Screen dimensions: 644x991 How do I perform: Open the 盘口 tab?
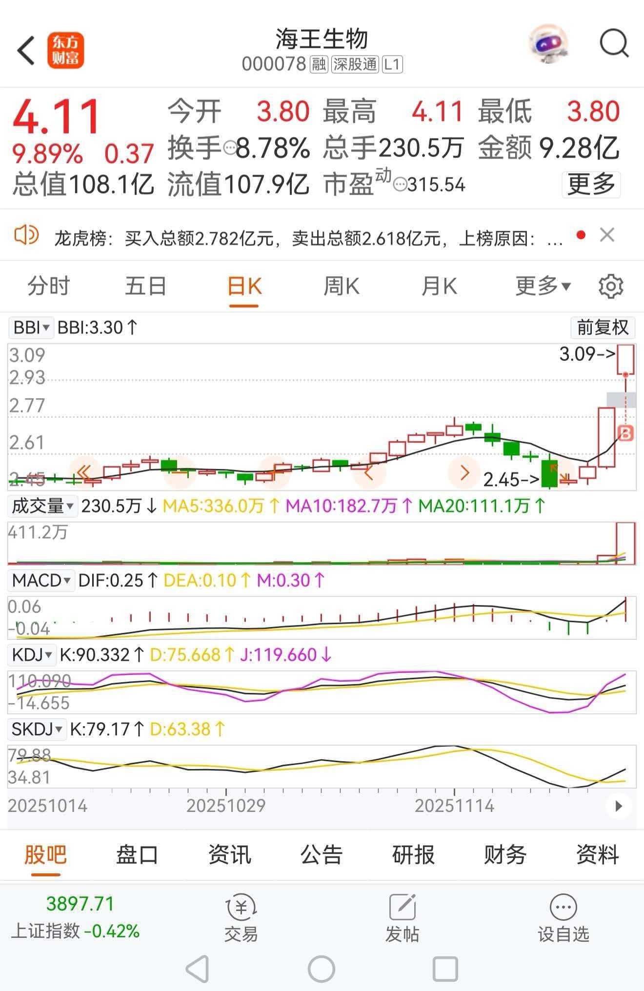(137, 855)
